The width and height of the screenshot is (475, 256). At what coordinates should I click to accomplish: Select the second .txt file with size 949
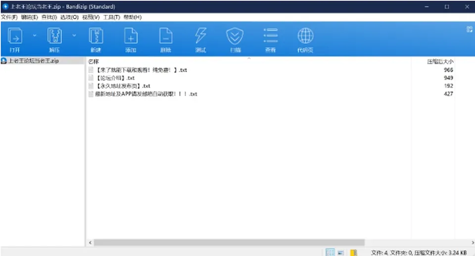(115, 78)
